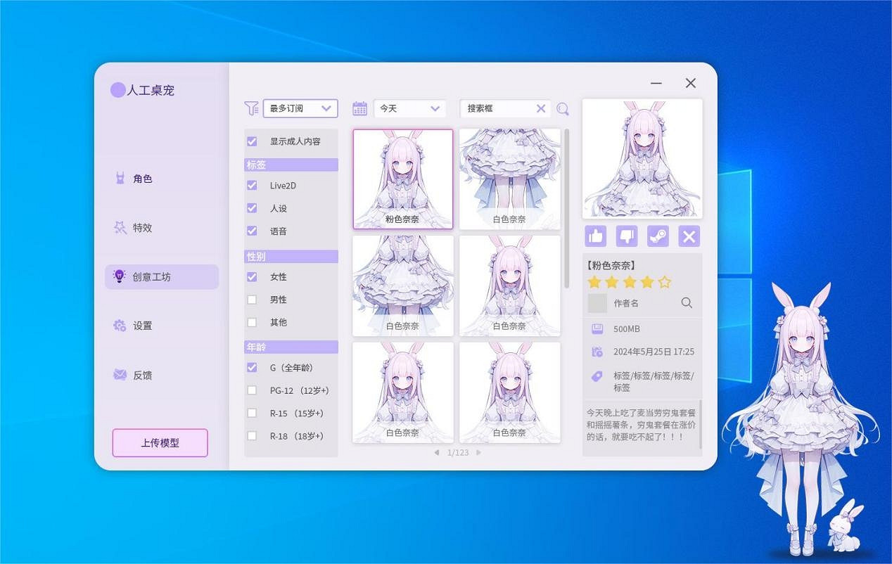892x564 pixels.
Task: Select the 白色奈奈 thumbnail showing a face
Action: point(510,285)
